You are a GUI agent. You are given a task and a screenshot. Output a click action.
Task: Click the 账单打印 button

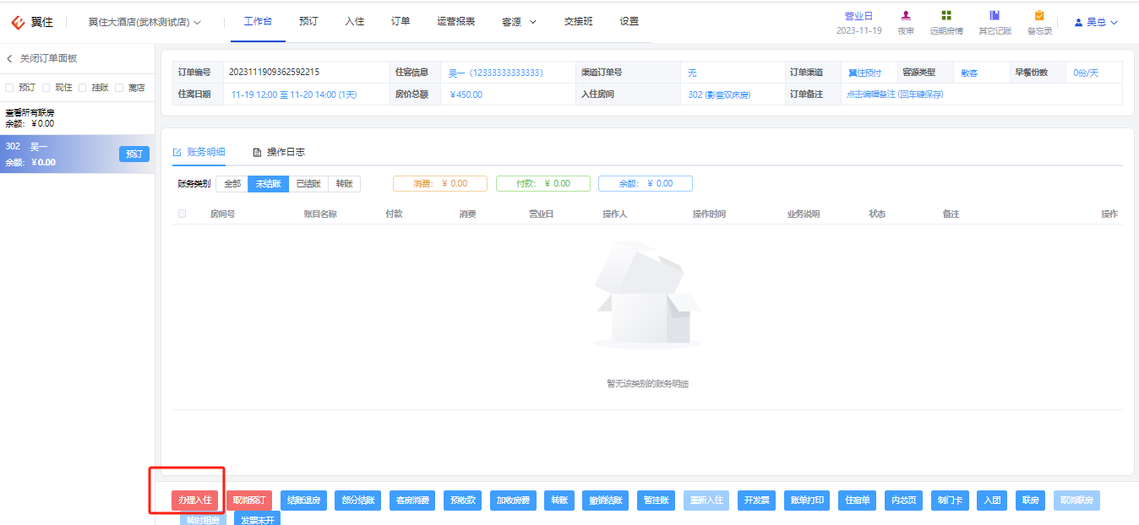(806, 501)
